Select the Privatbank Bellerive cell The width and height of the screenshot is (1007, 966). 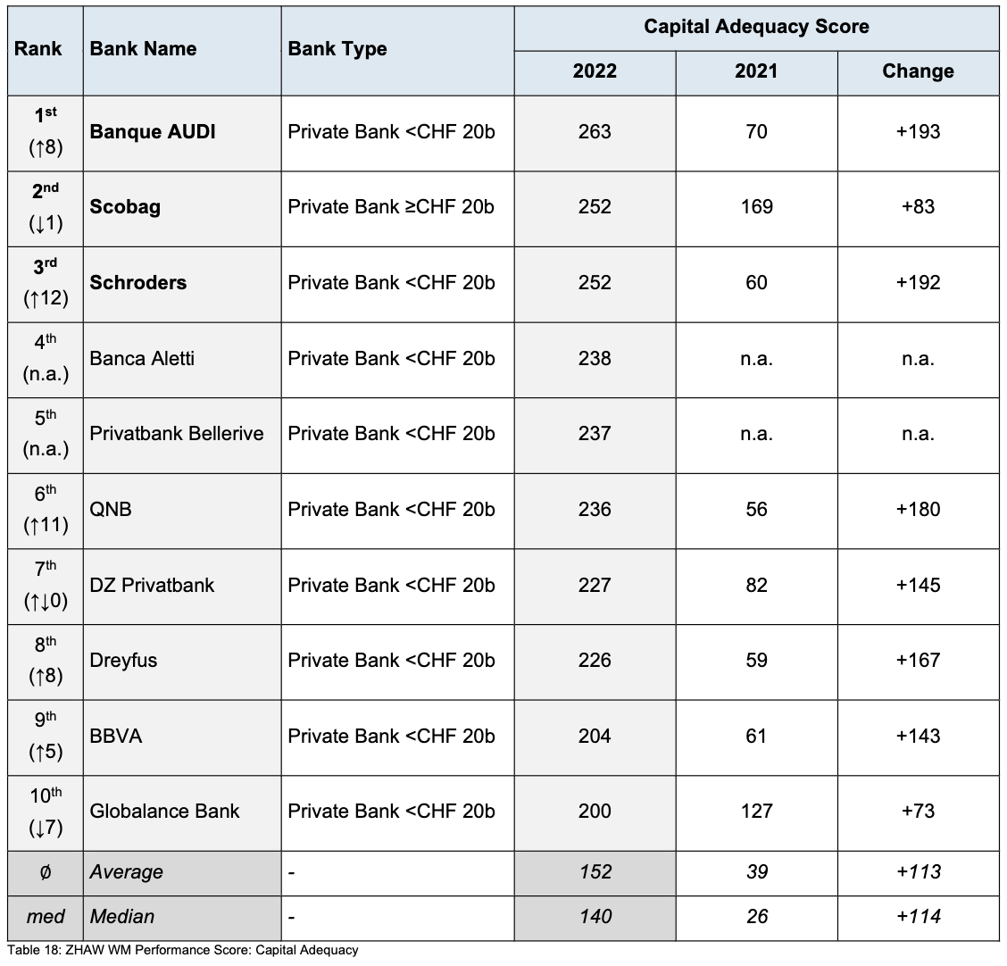pos(177,434)
